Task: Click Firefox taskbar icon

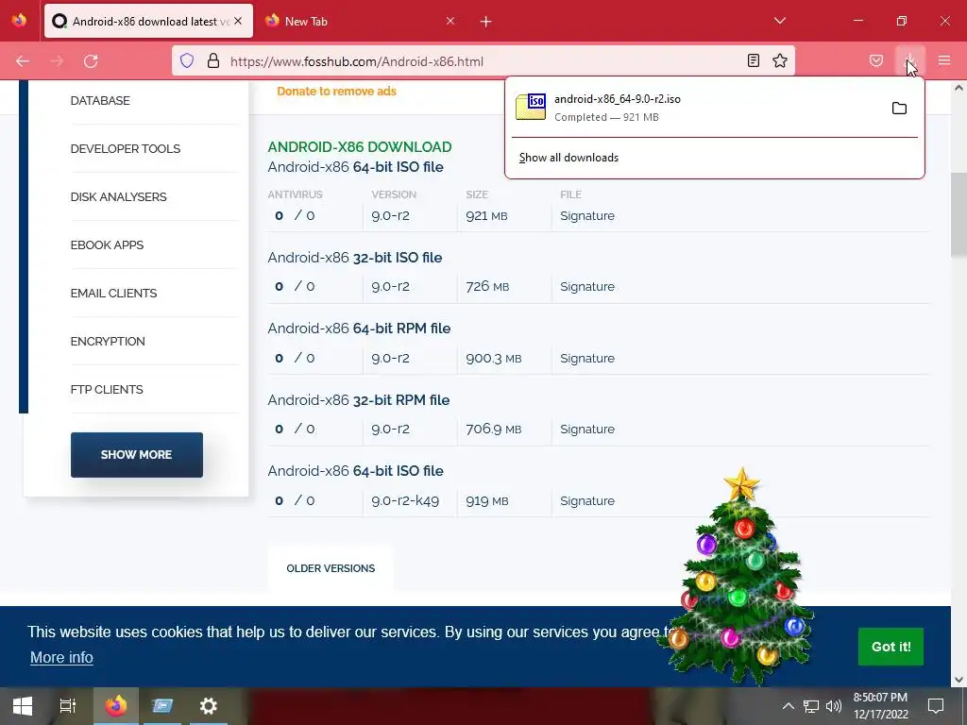Action: (x=116, y=706)
